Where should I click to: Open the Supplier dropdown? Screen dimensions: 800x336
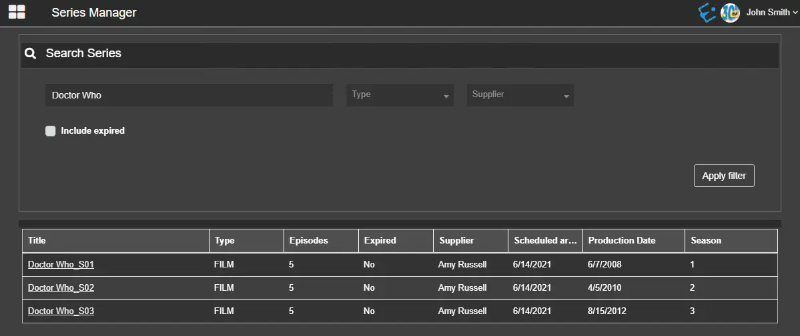tap(520, 95)
